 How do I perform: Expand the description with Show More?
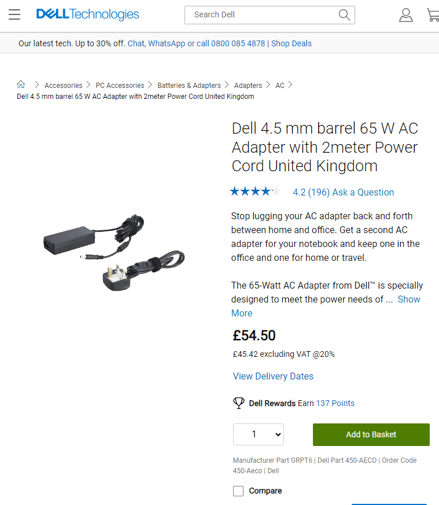pos(409,299)
